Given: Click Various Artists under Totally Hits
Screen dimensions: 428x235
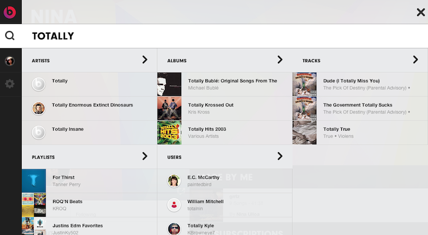Looking at the screenshot, I should click(203, 136).
